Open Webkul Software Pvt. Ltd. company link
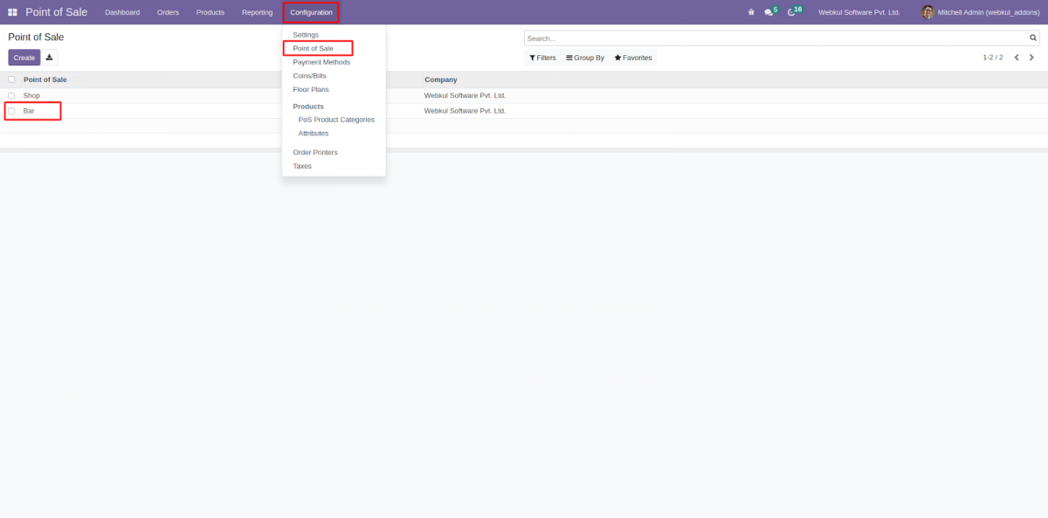The image size is (1048, 518). click(x=859, y=11)
